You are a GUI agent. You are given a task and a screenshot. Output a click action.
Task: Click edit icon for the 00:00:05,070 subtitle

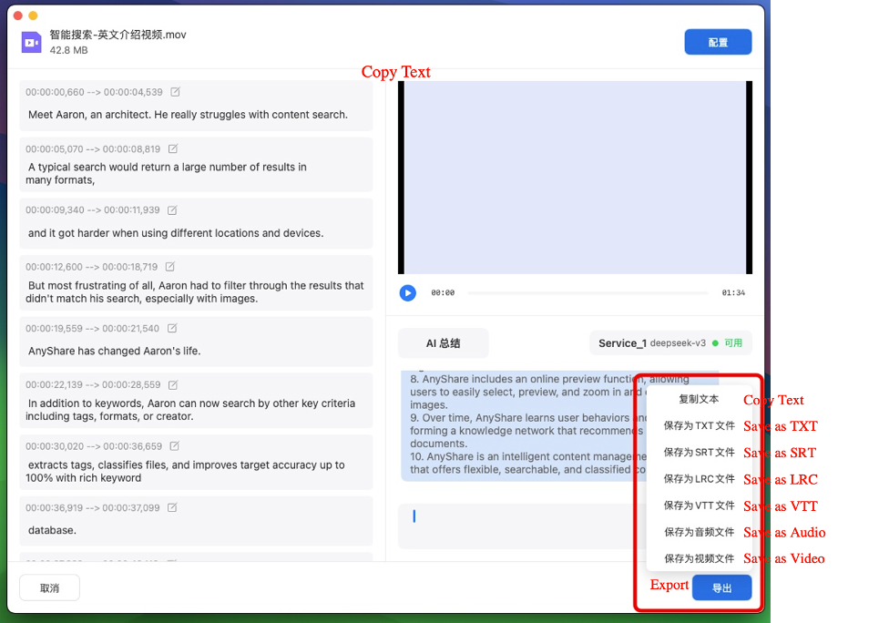pos(173,148)
